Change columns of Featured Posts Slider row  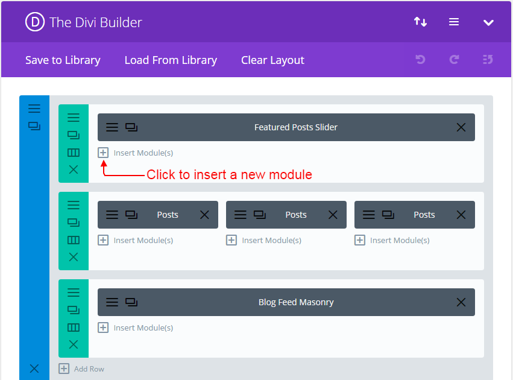pyautogui.click(x=74, y=153)
